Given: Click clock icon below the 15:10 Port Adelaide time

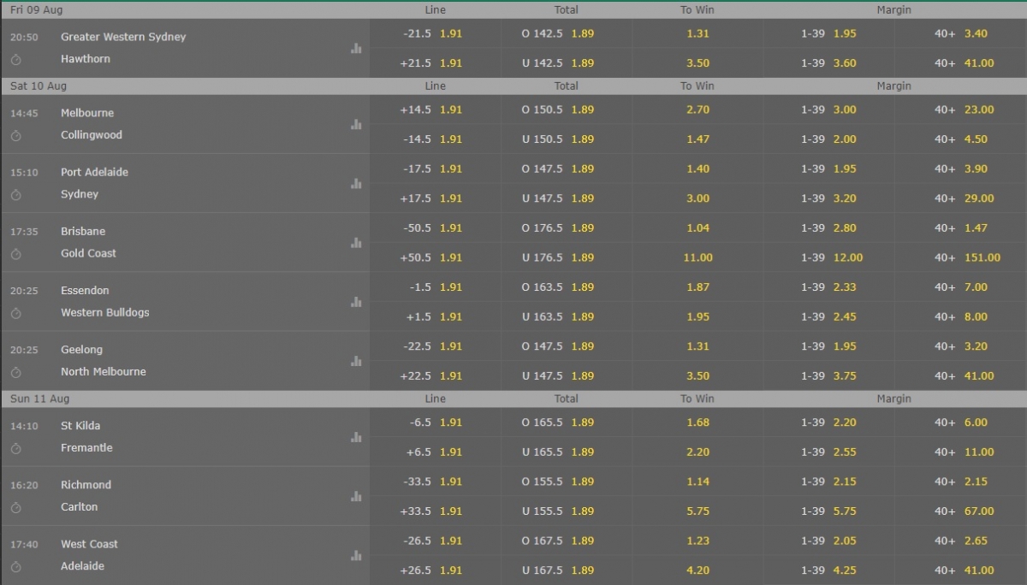Looking at the screenshot, I should (x=15, y=195).
